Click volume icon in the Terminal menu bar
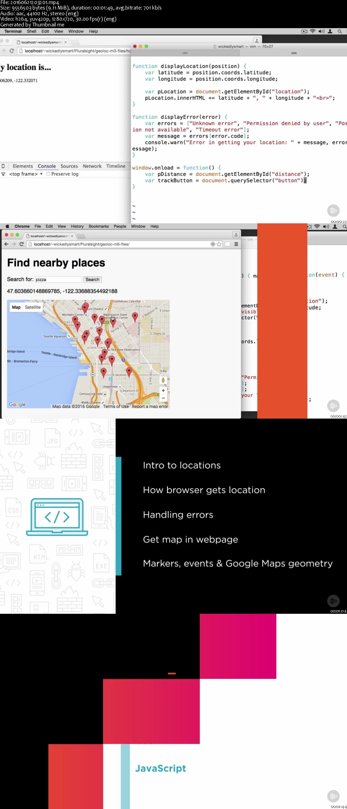 321,32
